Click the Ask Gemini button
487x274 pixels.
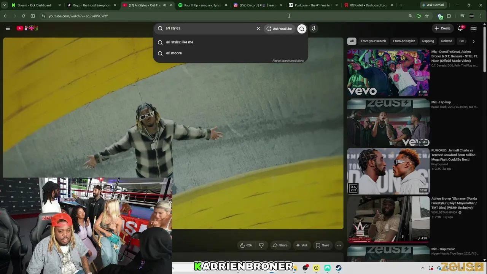[433, 5]
